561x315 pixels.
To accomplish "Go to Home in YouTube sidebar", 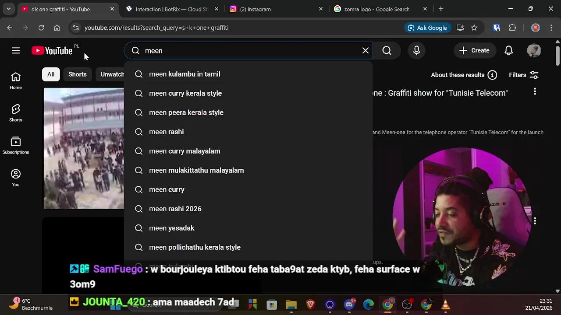I will pos(16,81).
